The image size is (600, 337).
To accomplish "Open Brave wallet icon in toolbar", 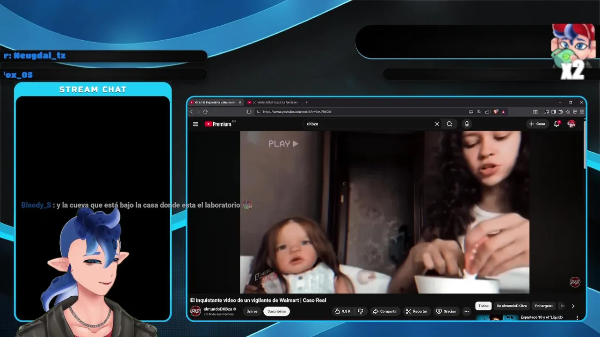I will click(x=561, y=112).
